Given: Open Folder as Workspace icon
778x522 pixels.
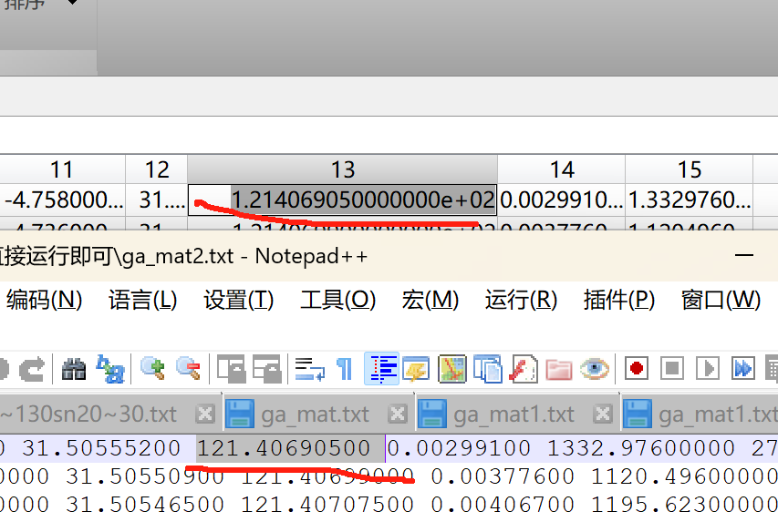Looking at the screenshot, I should point(559,370).
